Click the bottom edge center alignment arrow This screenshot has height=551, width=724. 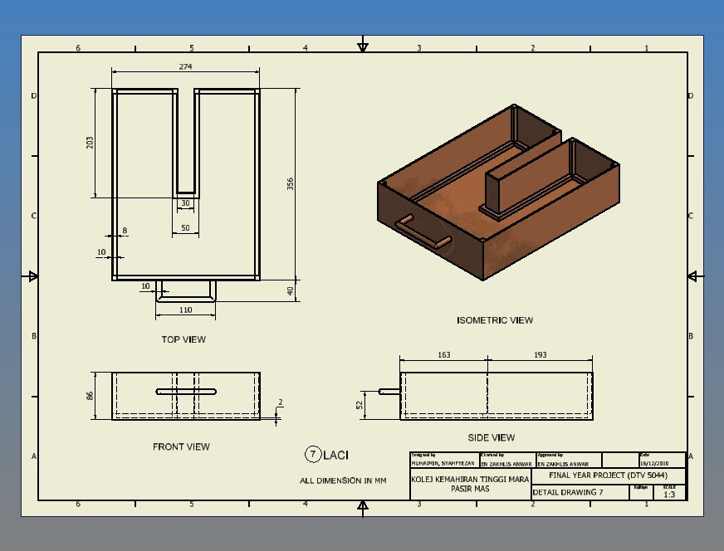click(363, 506)
